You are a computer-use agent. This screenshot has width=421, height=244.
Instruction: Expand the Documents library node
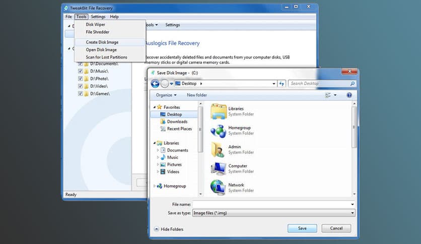click(158, 150)
